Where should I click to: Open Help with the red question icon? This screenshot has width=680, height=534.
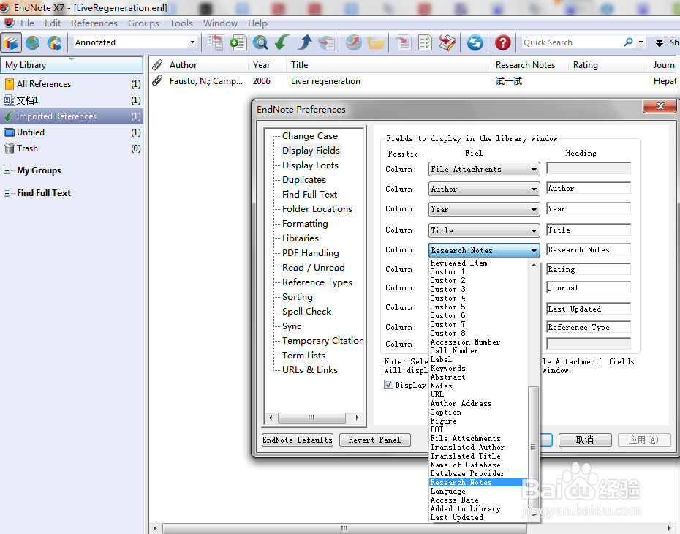[502, 42]
